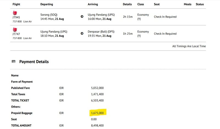220x129 pixels.
Task: Click the credit card icon beside Payment Details
Action: coord(13,61)
